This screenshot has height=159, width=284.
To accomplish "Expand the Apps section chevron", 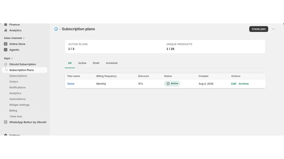I will (12, 58).
